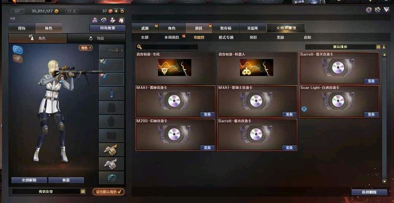
Task: Click the crosshair icon in top right
Action: (369, 10)
